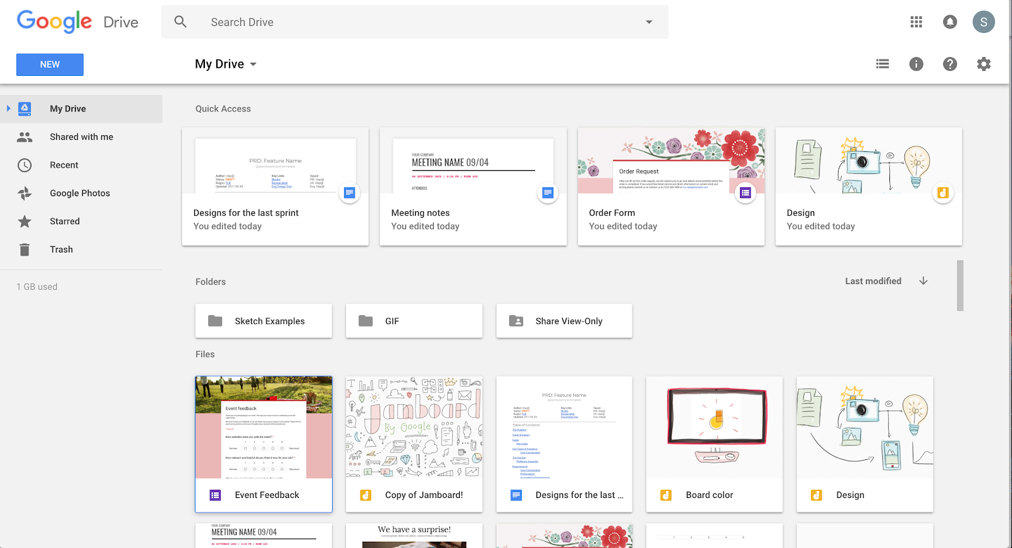Select My Drive in the sidebar
The width and height of the screenshot is (1012, 548).
[81, 109]
